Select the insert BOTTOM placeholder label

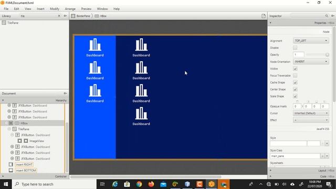click(26, 170)
